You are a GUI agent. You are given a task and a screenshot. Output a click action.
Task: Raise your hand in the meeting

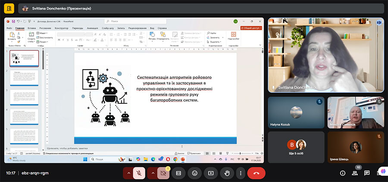tap(226, 173)
